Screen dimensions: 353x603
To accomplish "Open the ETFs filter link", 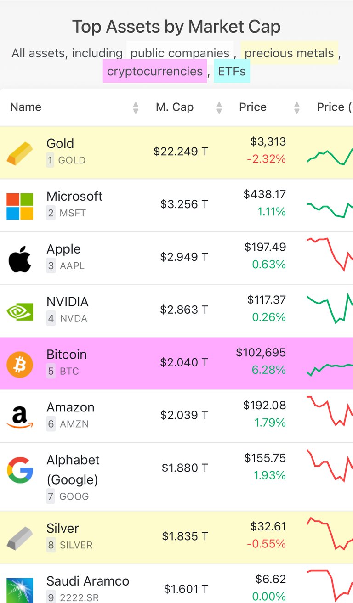I will [x=232, y=71].
